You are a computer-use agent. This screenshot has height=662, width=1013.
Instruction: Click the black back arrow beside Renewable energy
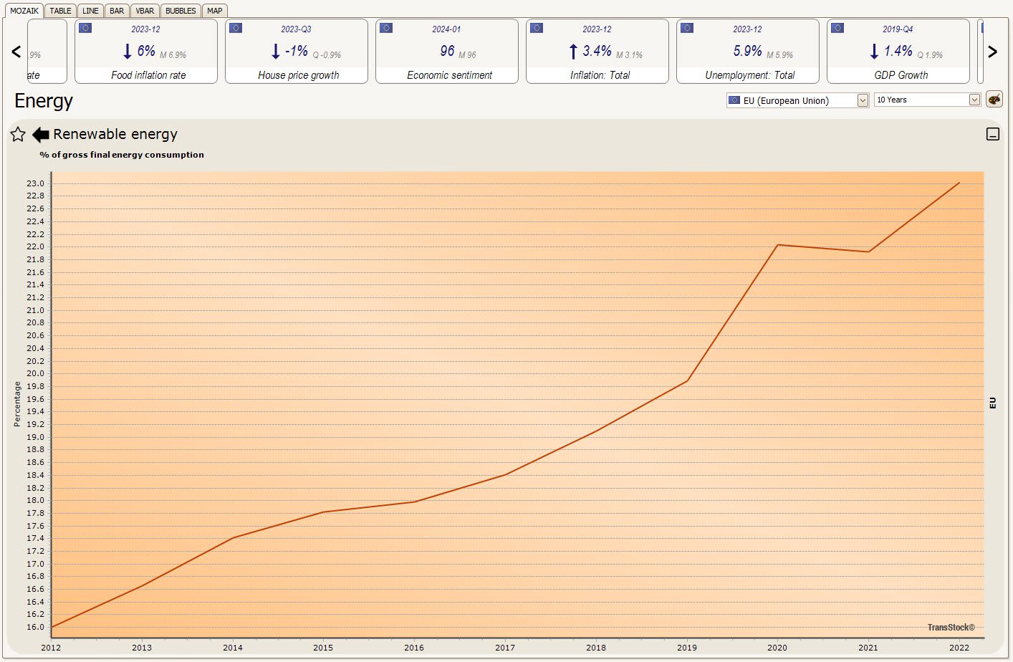tap(41, 135)
